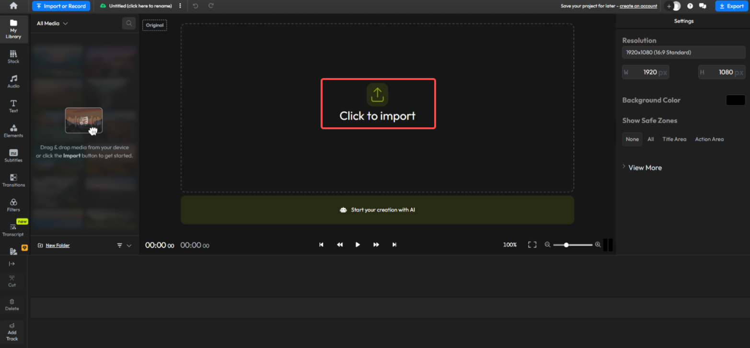
Task: Click the zoom out magnifier icon
Action: coord(547,245)
